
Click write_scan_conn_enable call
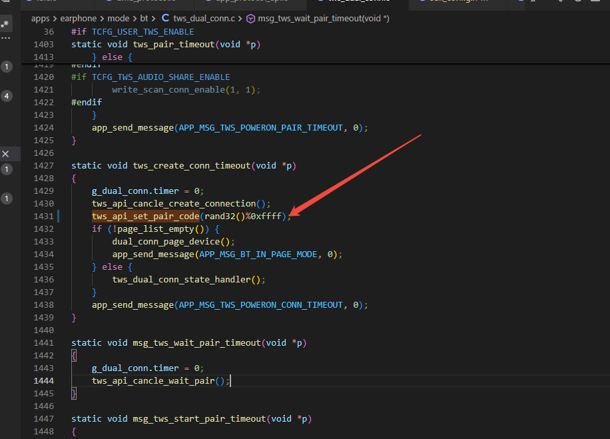168,89
